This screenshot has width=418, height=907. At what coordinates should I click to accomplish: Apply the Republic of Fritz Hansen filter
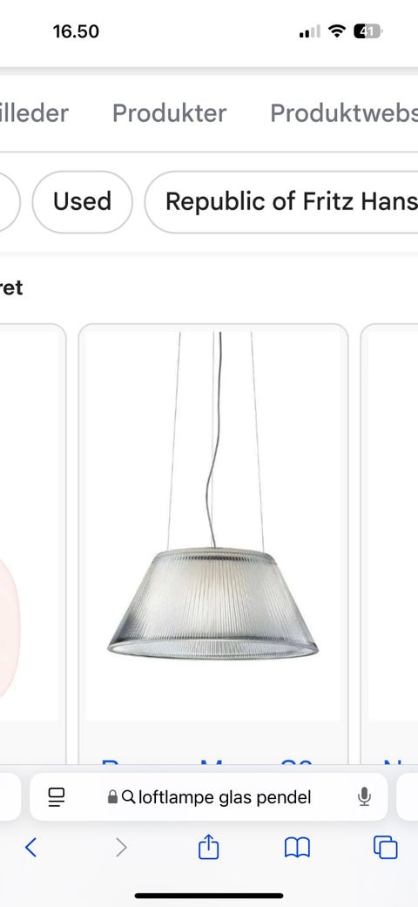tap(281, 202)
